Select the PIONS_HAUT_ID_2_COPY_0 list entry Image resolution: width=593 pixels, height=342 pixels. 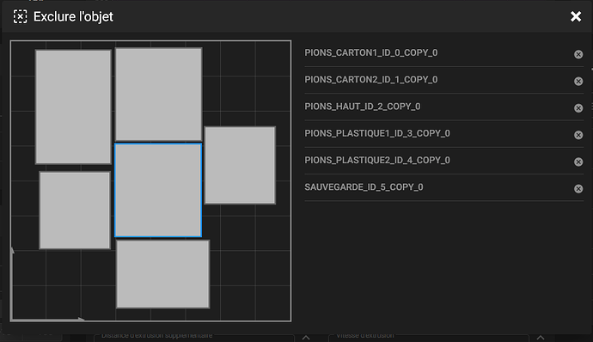pyautogui.click(x=444, y=107)
